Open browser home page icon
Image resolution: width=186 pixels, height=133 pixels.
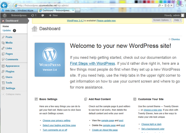[x=177, y=5]
